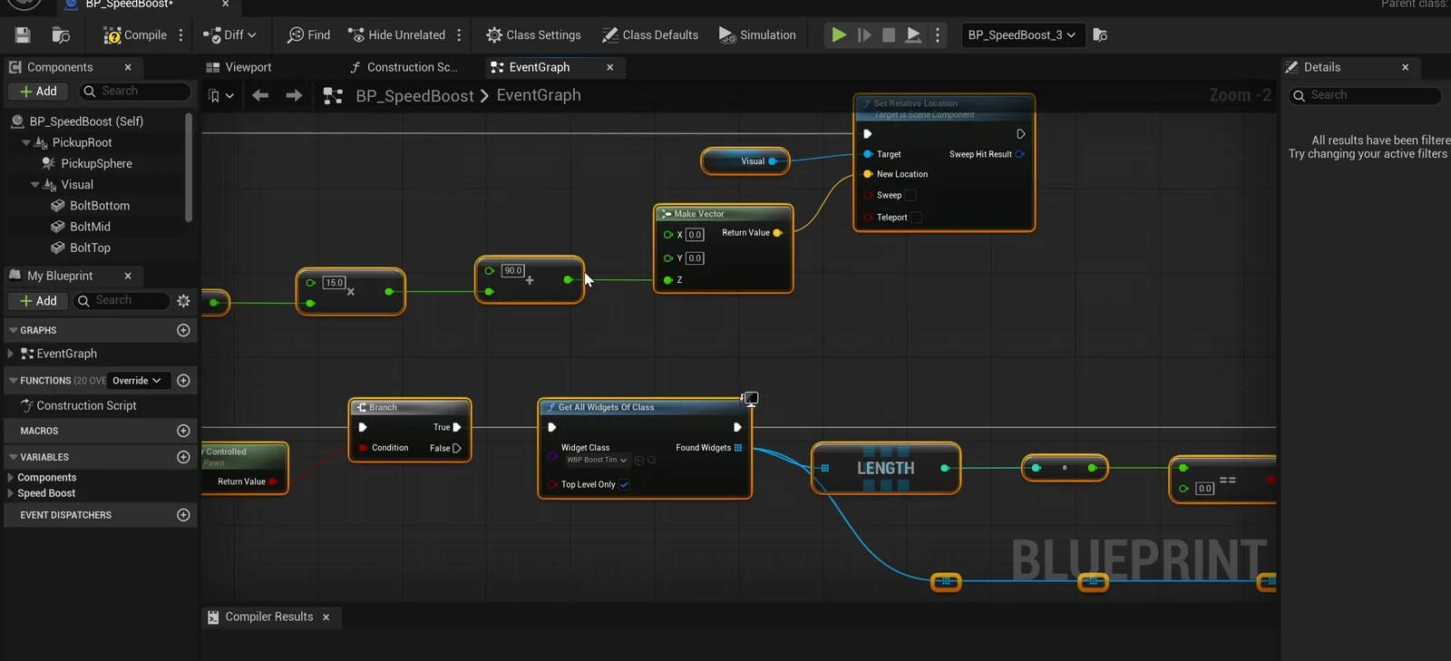Open Class Settings
This screenshot has height=661, width=1451.
533,35
